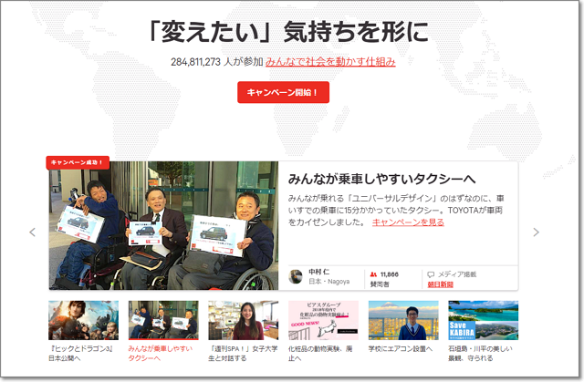Screen dimensions: 584x382
Task: Click the 学校にエアコン設置へ caption text
Action: (x=402, y=348)
